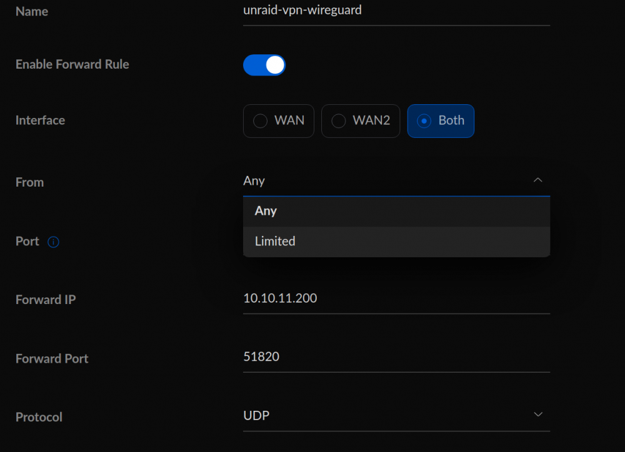Close the From dropdown showing Any

(397, 181)
